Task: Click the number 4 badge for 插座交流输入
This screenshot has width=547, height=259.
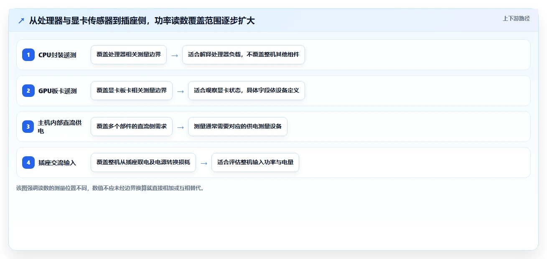Action: click(x=28, y=163)
